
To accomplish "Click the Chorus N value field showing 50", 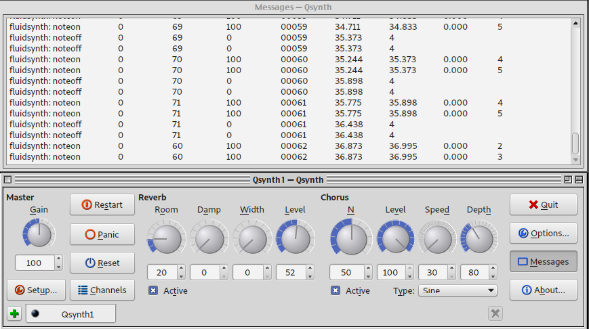I will [347, 272].
